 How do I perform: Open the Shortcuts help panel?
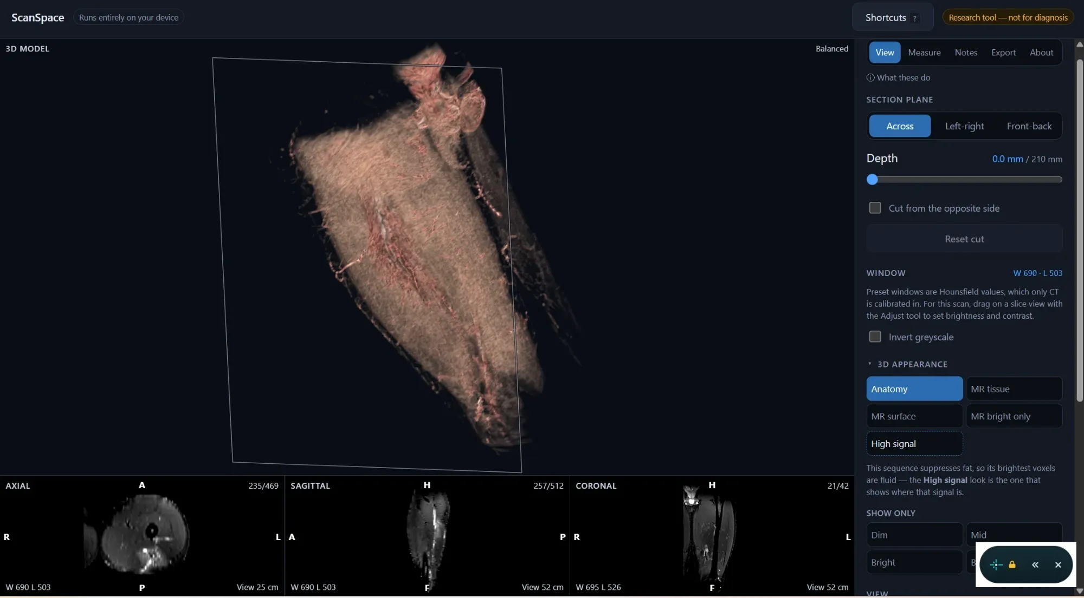tap(892, 17)
